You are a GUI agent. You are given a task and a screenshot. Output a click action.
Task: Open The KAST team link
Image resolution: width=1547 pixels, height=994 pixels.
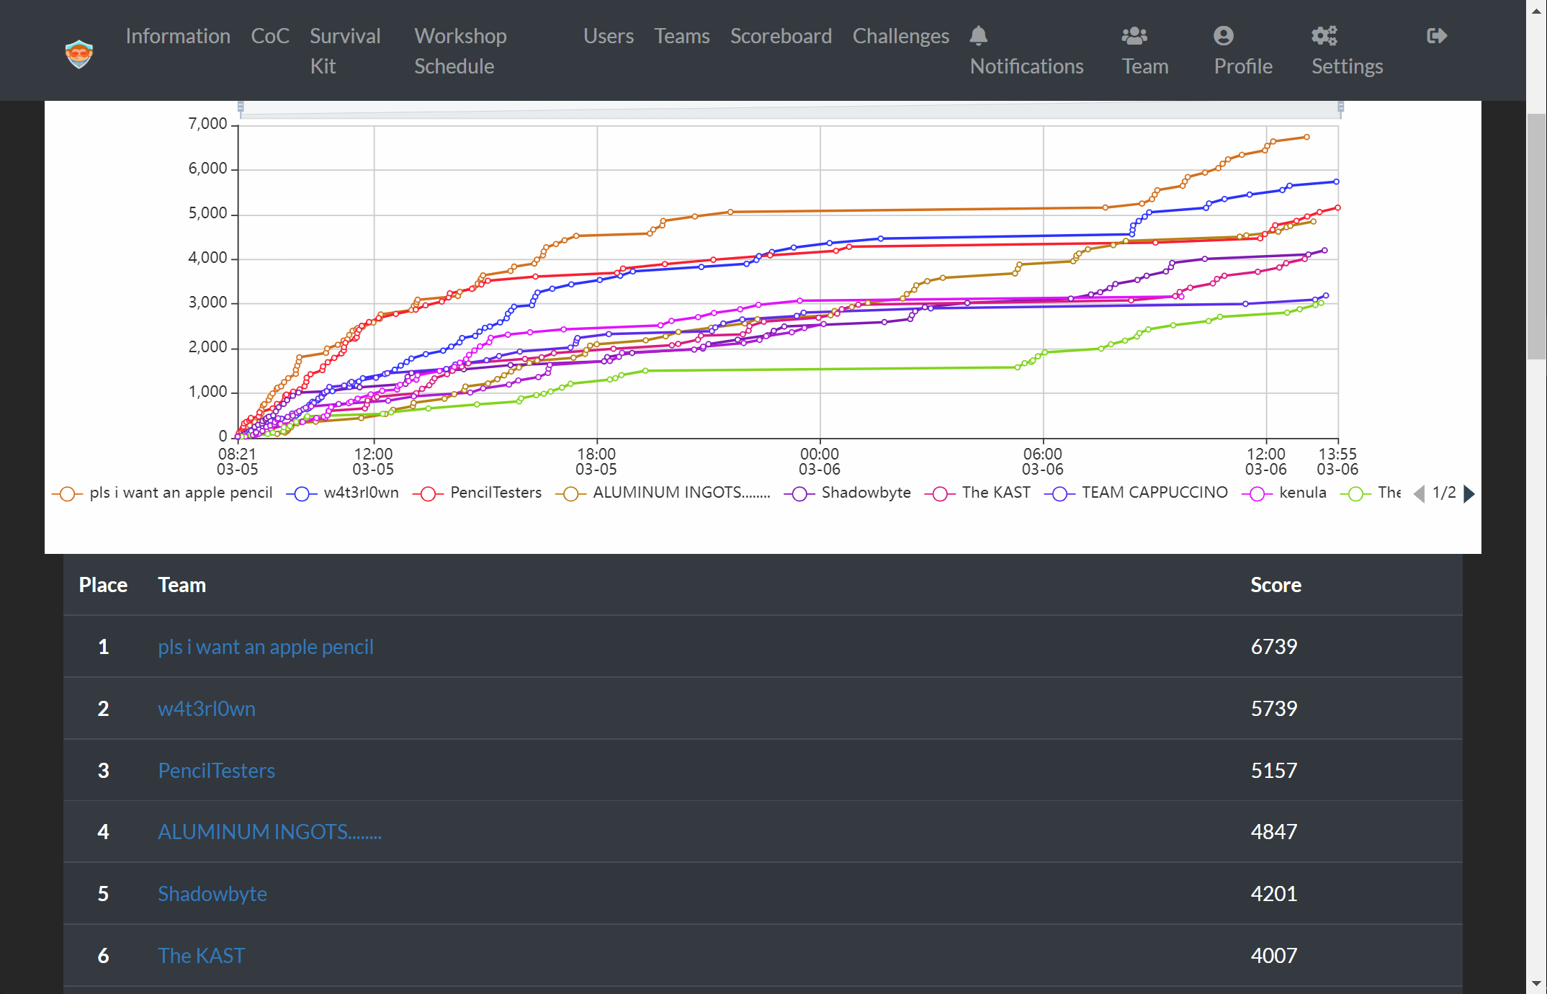click(x=201, y=956)
